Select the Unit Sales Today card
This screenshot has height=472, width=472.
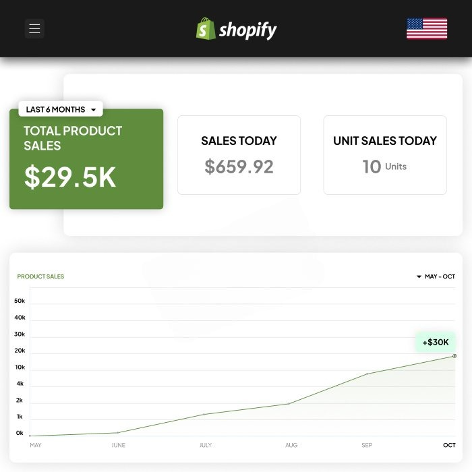[385, 155]
